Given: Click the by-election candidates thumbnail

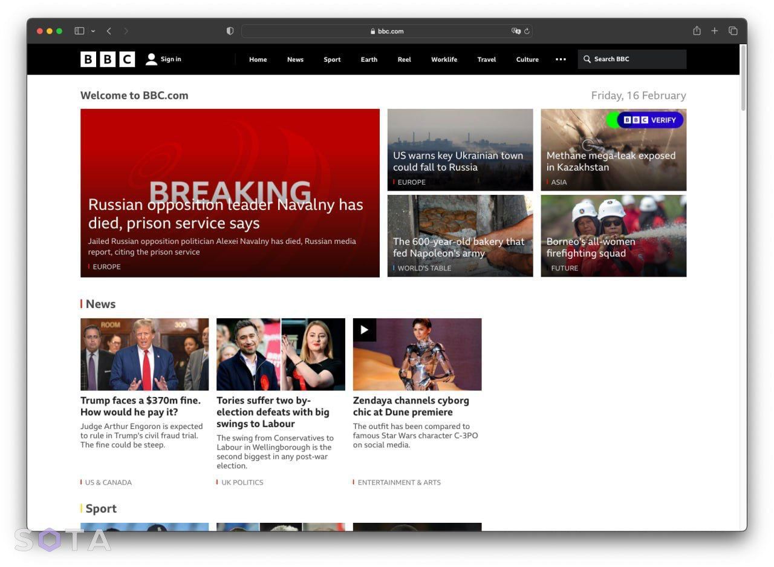Looking at the screenshot, I should pyautogui.click(x=281, y=355).
